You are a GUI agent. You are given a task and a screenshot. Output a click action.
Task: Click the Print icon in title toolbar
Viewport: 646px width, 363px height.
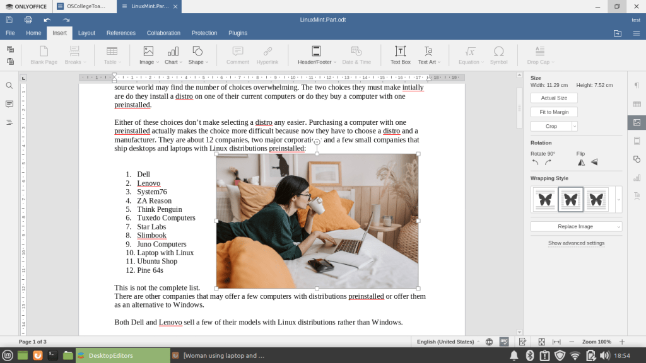click(28, 20)
